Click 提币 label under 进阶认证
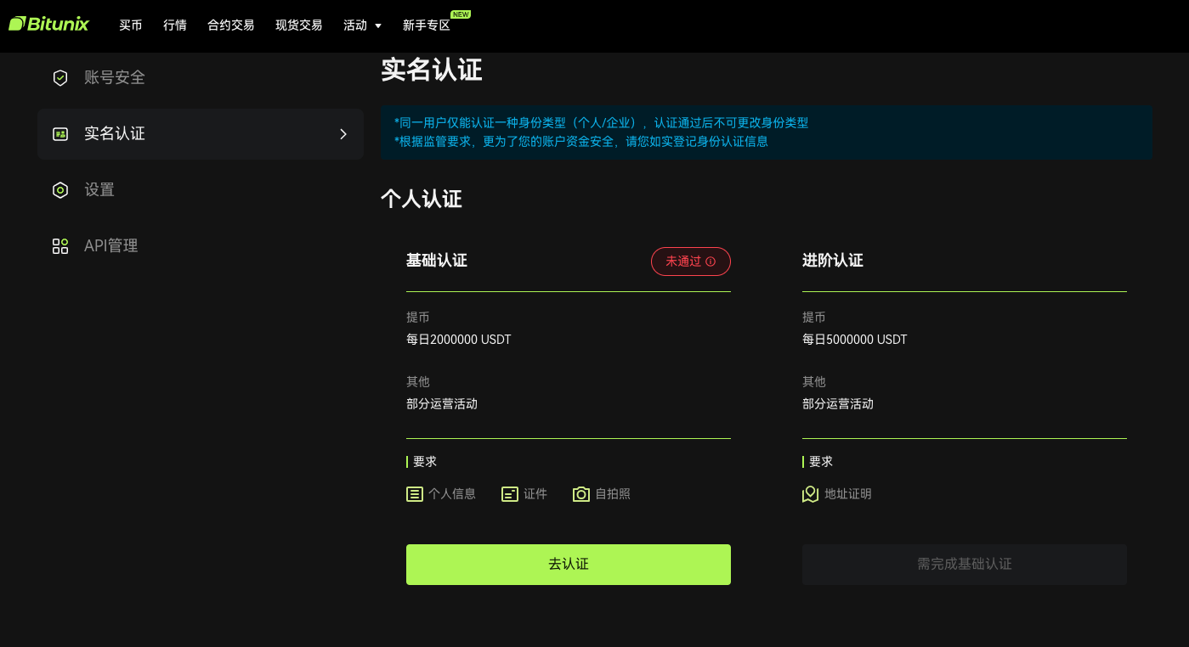 pos(814,318)
